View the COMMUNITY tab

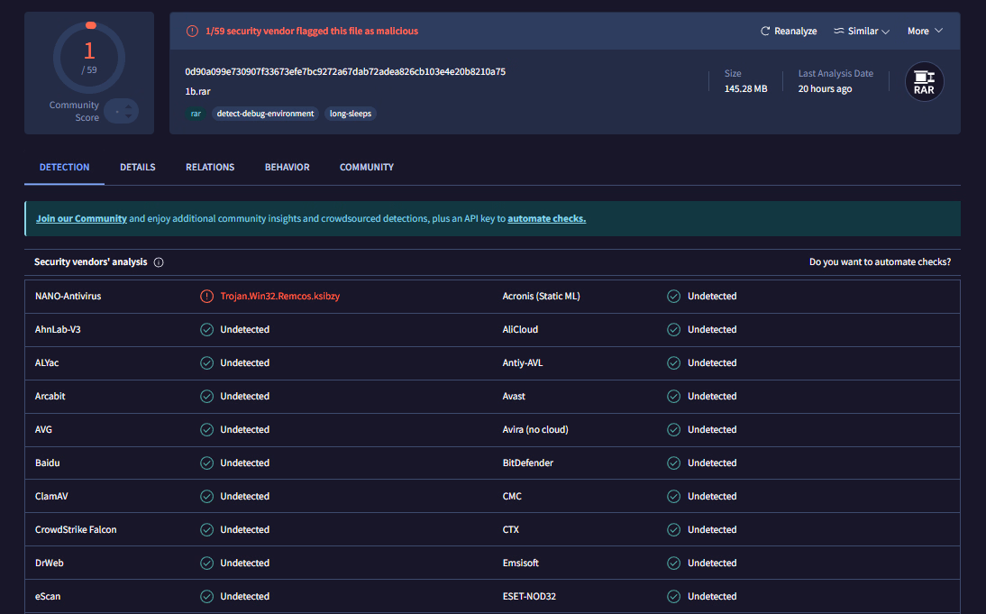tap(367, 168)
